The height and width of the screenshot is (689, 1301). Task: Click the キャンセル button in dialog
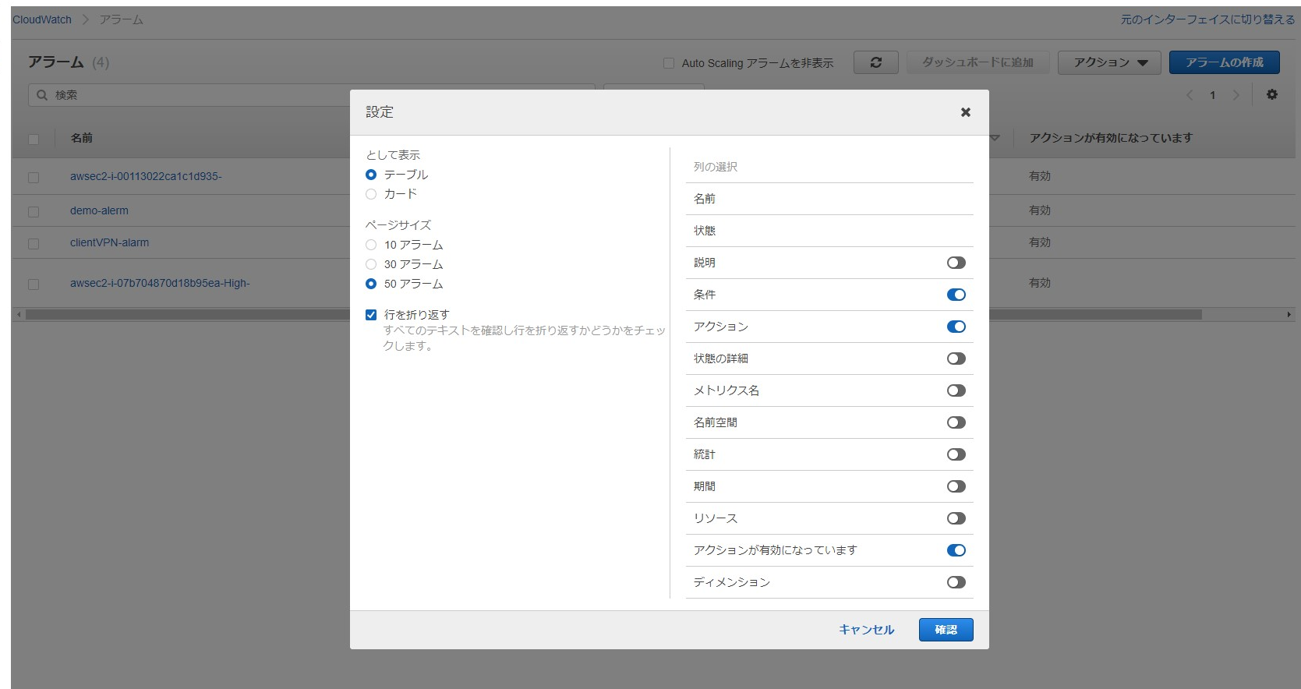coord(866,630)
